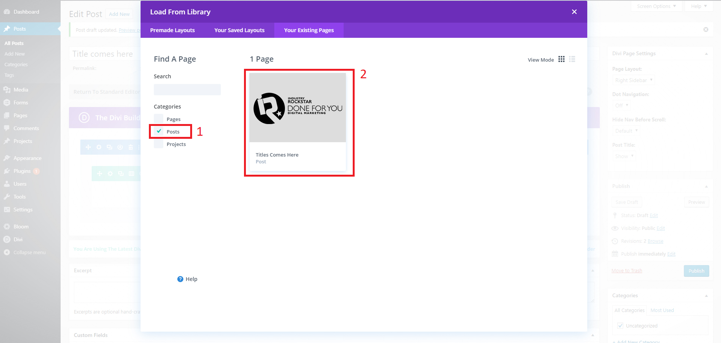This screenshot has width=721, height=343.
Task: Edit the post Status Draft
Action: (x=654, y=216)
